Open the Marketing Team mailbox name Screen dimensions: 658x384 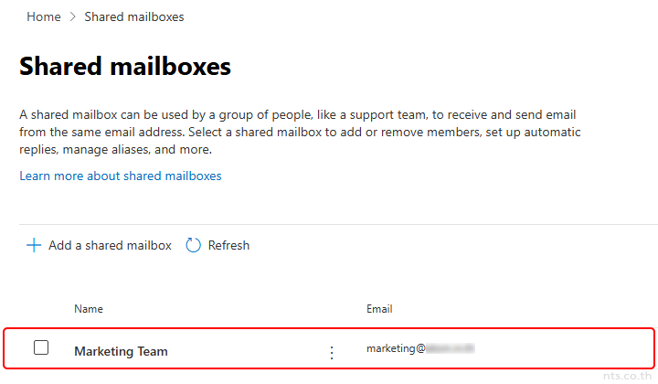pos(121,351)
